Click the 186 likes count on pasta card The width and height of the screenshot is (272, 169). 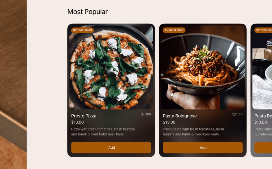tap(240, 114)
